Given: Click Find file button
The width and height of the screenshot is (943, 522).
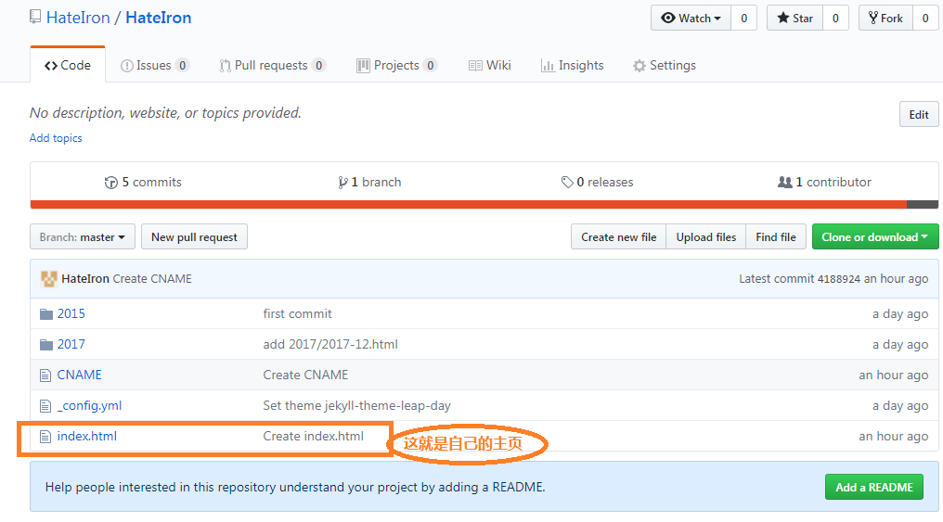Looking at the screenshot, I should click(776, 237).
